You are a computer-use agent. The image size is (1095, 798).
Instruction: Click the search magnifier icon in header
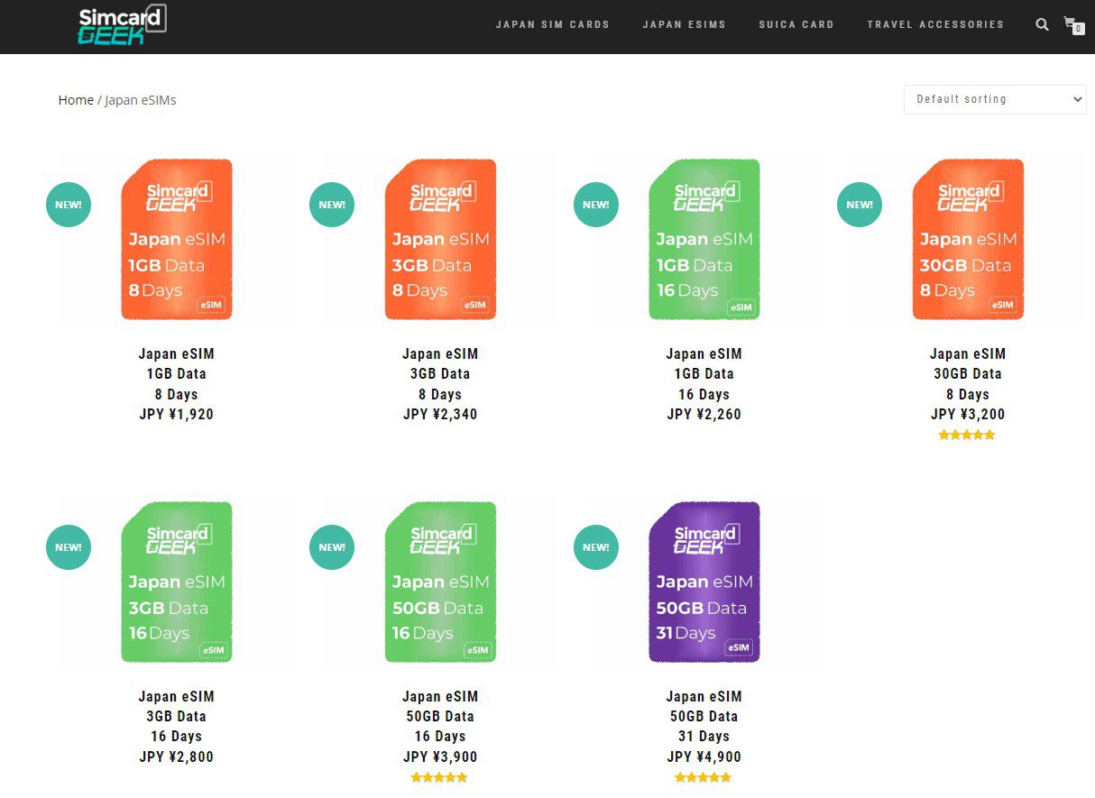tap(1042, 24)
